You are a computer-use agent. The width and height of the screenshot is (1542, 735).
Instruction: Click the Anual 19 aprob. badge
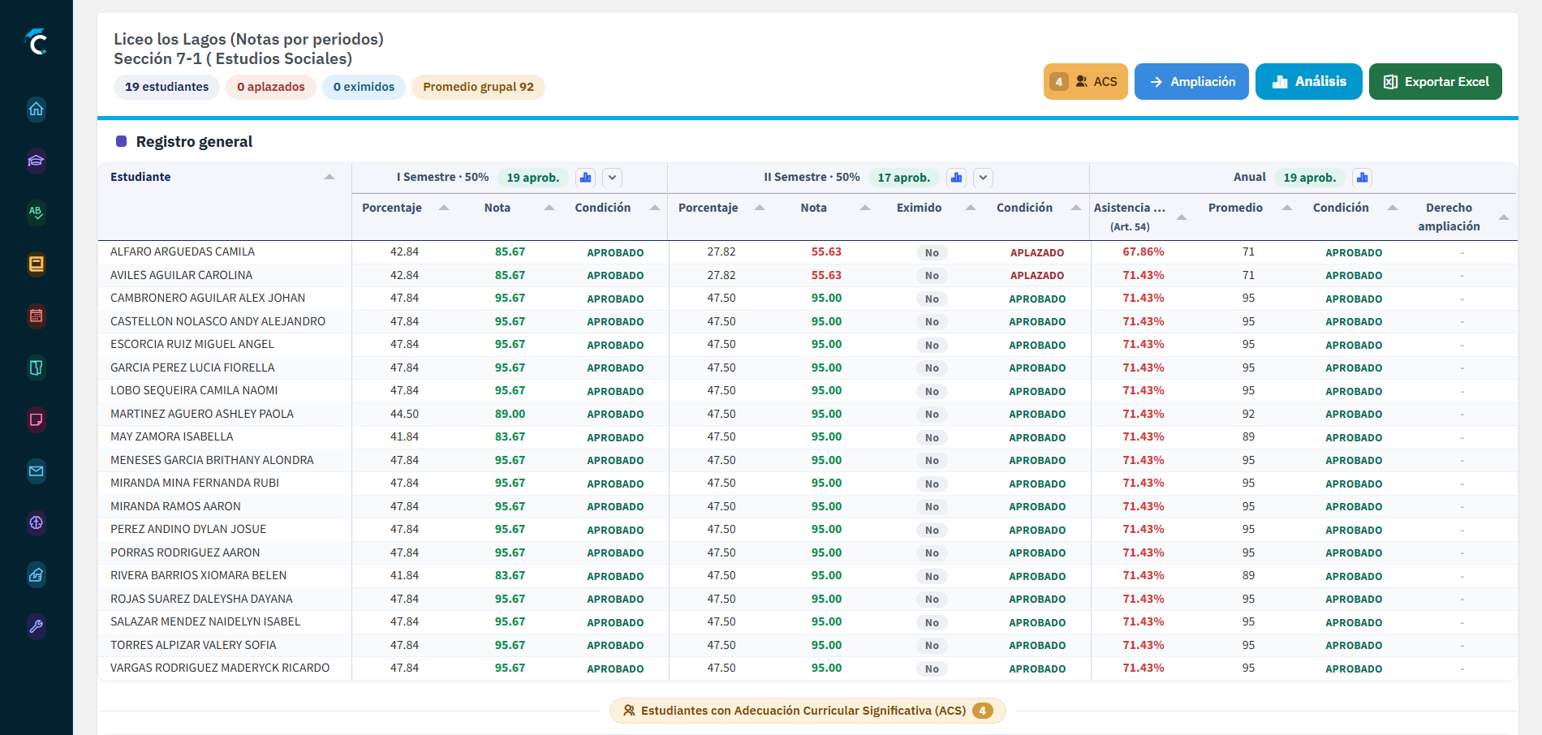[1309, 178]
